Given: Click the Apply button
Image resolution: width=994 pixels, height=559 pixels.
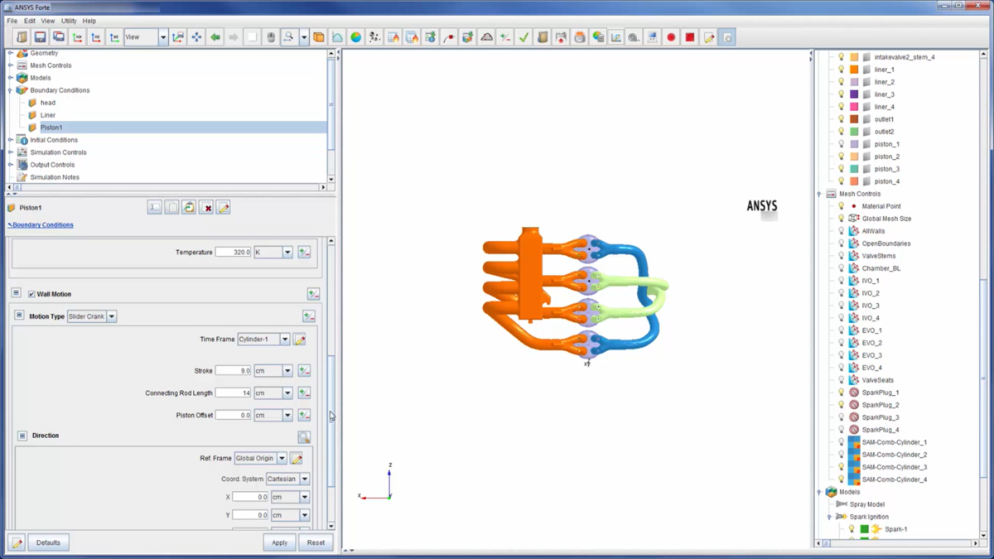Looking at the screenshot, I should (279, 542).
